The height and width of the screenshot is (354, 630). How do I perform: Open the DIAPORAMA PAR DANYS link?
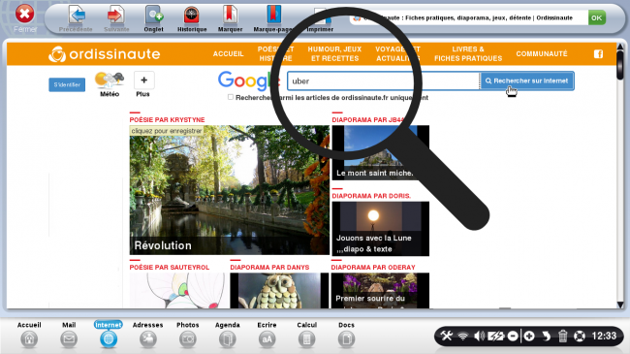[x=269, y=267]
